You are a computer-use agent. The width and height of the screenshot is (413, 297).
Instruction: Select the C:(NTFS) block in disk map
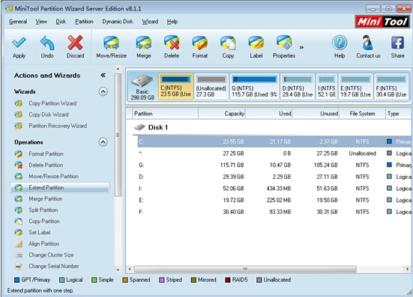coord(175,87)
